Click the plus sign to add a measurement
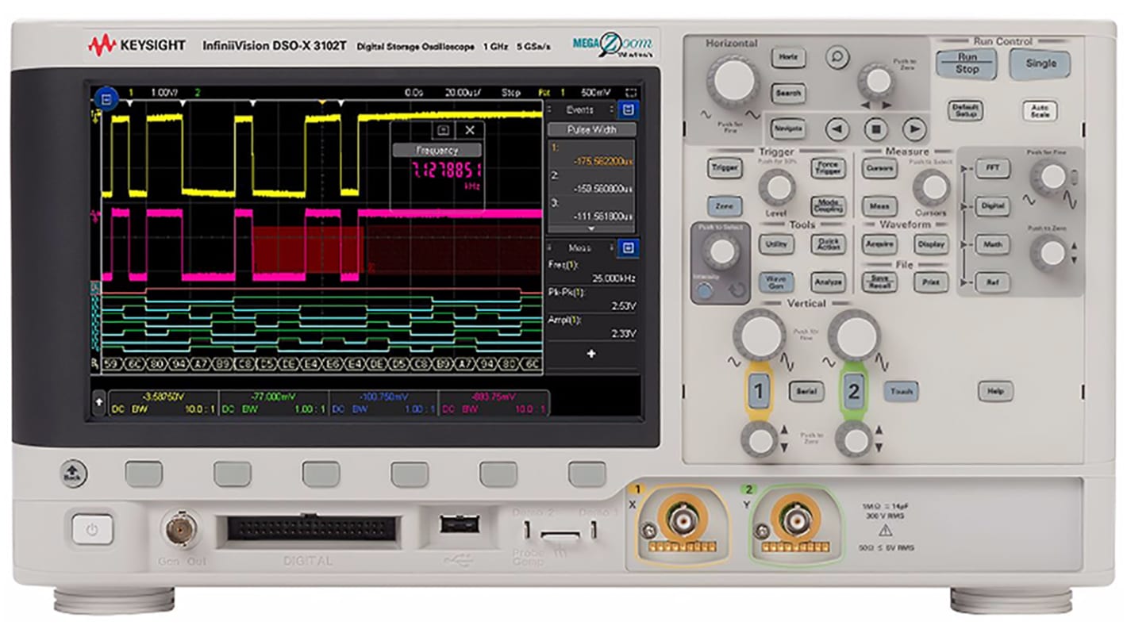Image resolution: width=1127 pixels, height=633 pixels. [590, 354]
